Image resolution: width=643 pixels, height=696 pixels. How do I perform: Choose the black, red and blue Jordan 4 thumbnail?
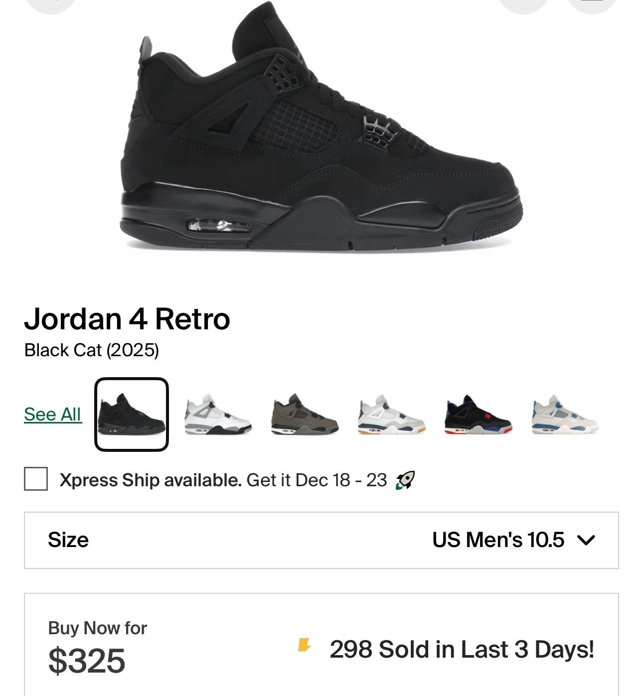478,415
